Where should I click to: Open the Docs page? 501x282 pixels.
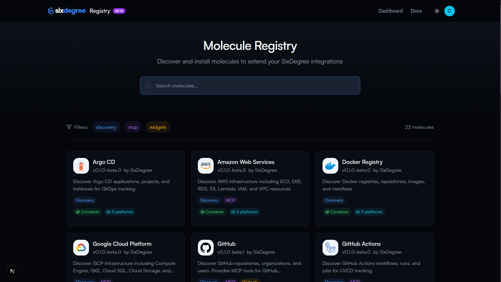[416, 11]
